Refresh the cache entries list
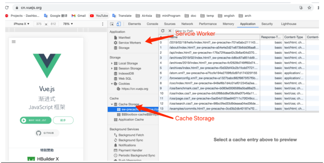This screenshot has height=163, width=324. (163, 31)
